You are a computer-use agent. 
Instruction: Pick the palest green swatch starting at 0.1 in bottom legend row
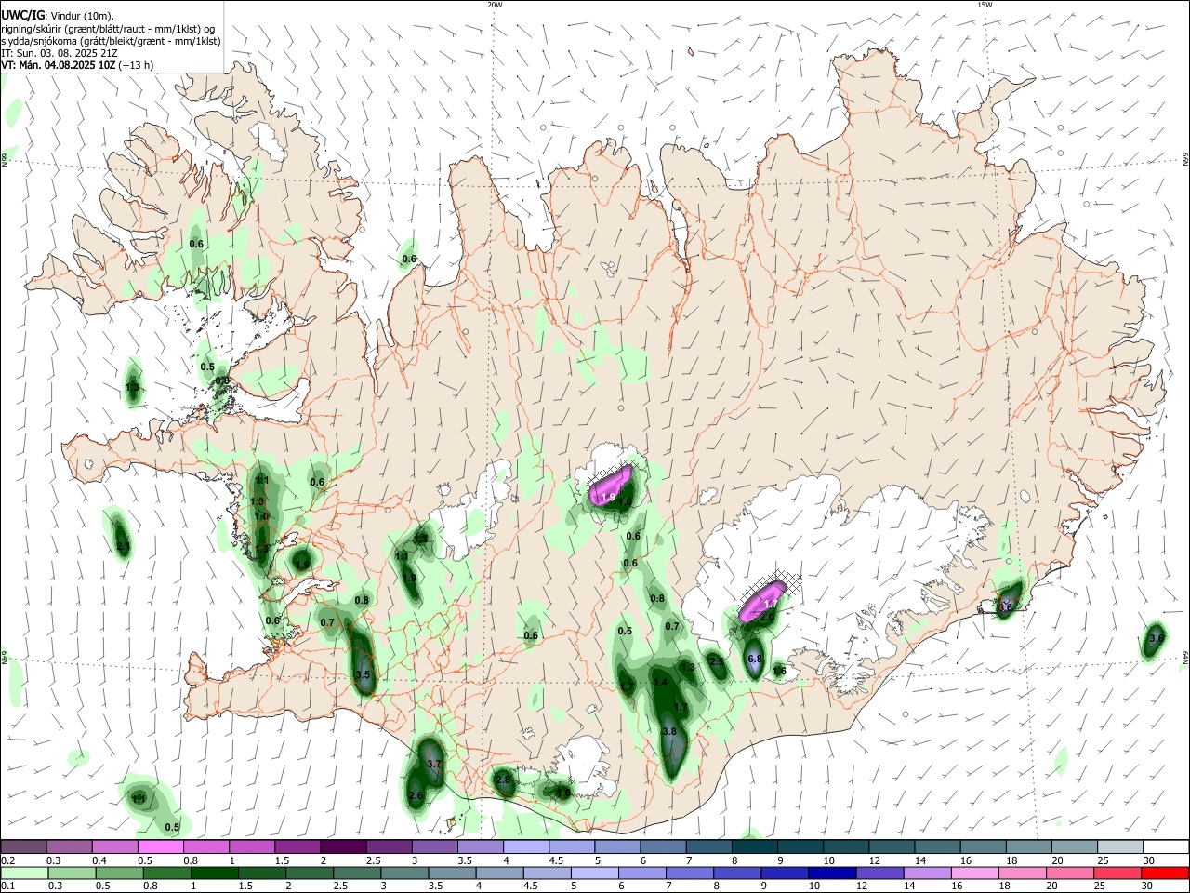(x=24, y=873)
